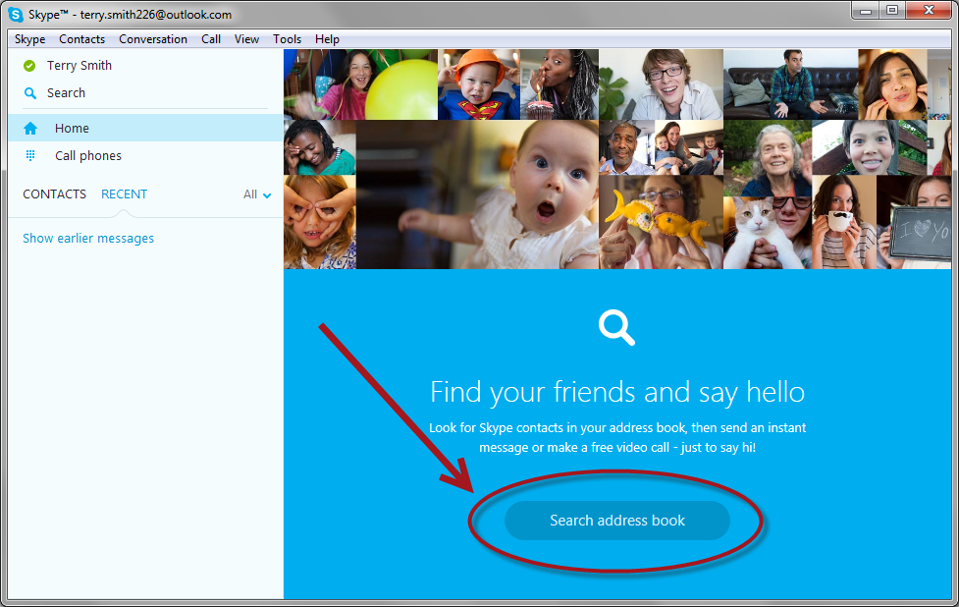Click the white cat photo

tap(768, 233)
